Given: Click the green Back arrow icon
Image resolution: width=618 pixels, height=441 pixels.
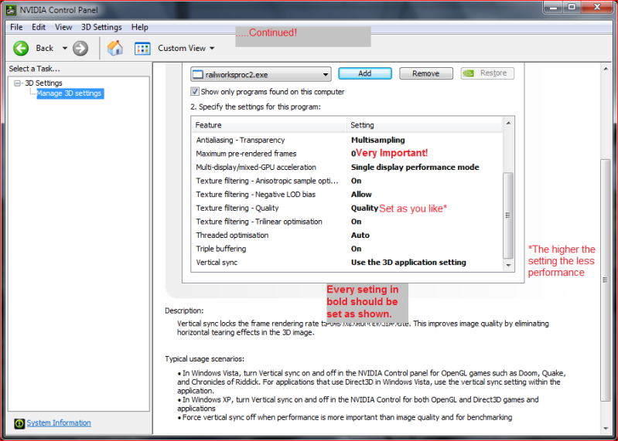Looking at the screenshot, I should click(x=21, y=49).
